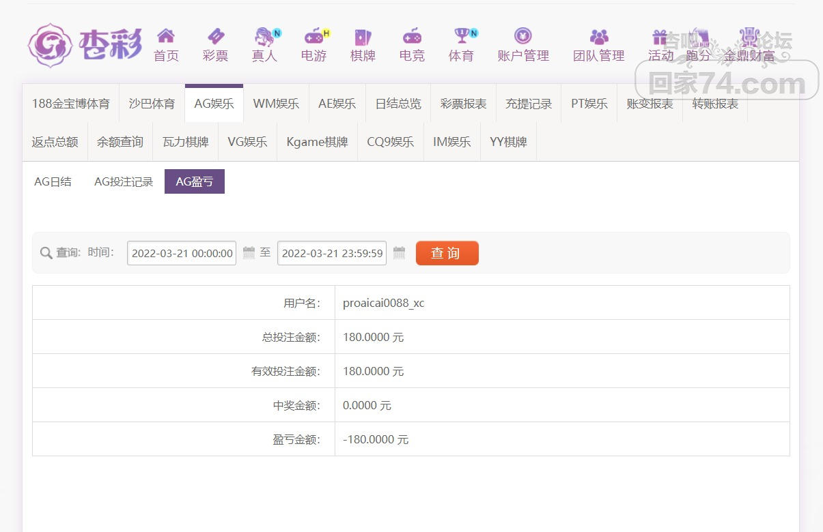Click the 杏彩 site logo
Viewport: 823px width, 532px height.
pos(85,45)
